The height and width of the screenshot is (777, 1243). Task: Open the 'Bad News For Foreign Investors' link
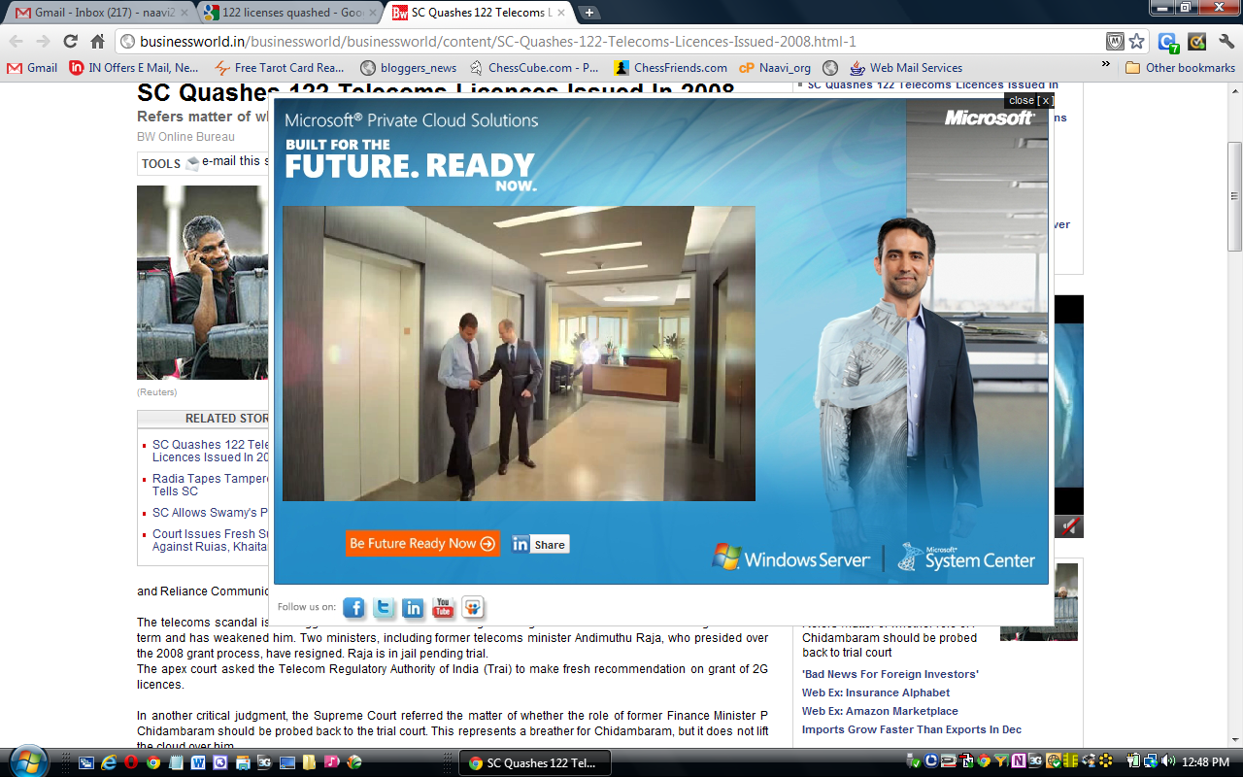click(890, 674)
